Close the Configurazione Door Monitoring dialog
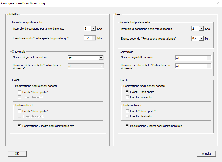This screenshot has width=222, height=162. point(218,3)
